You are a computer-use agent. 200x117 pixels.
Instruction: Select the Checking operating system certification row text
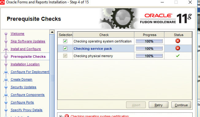[102, 41]
